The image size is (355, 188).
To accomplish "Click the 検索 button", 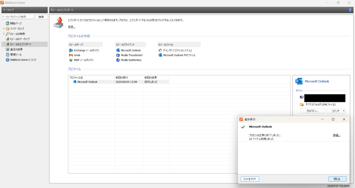I will point(41,17).
